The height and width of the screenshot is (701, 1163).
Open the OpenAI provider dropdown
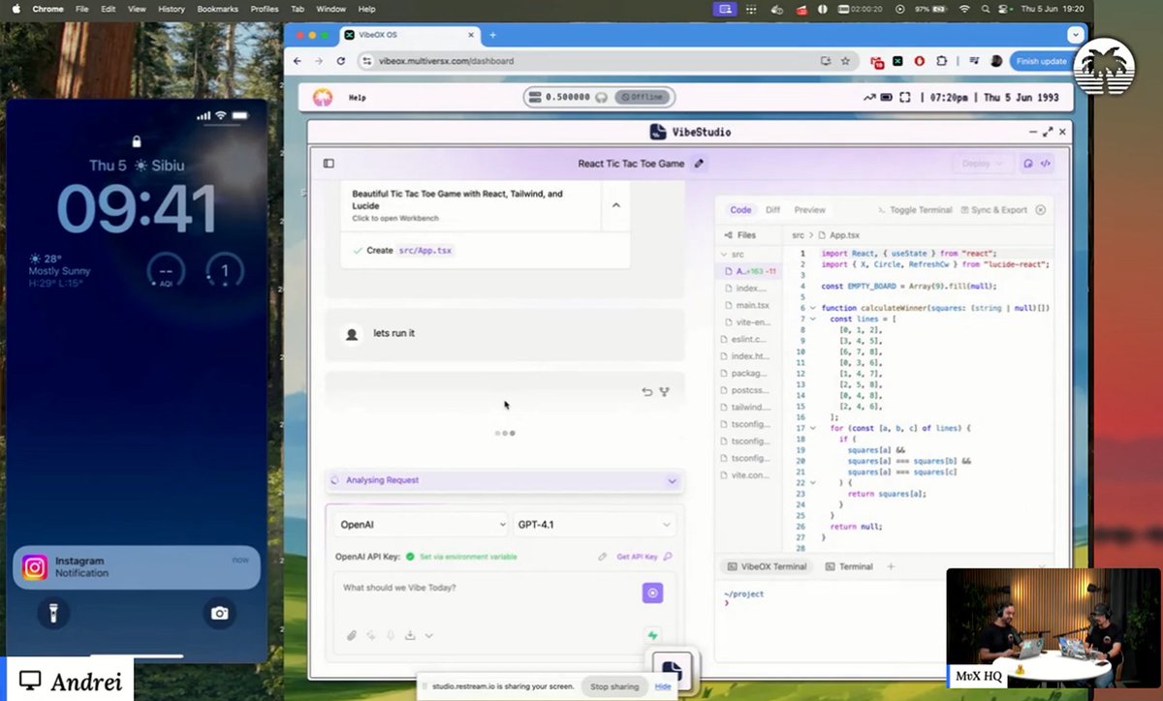click(x=420, y=524)
